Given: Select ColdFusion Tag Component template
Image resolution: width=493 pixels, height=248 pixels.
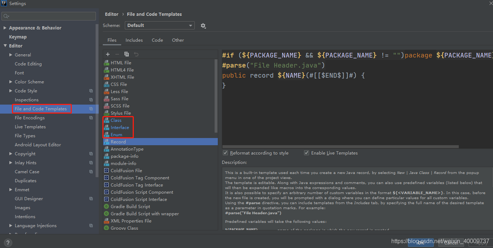Looking at the screenshot, I should point(140,178).
